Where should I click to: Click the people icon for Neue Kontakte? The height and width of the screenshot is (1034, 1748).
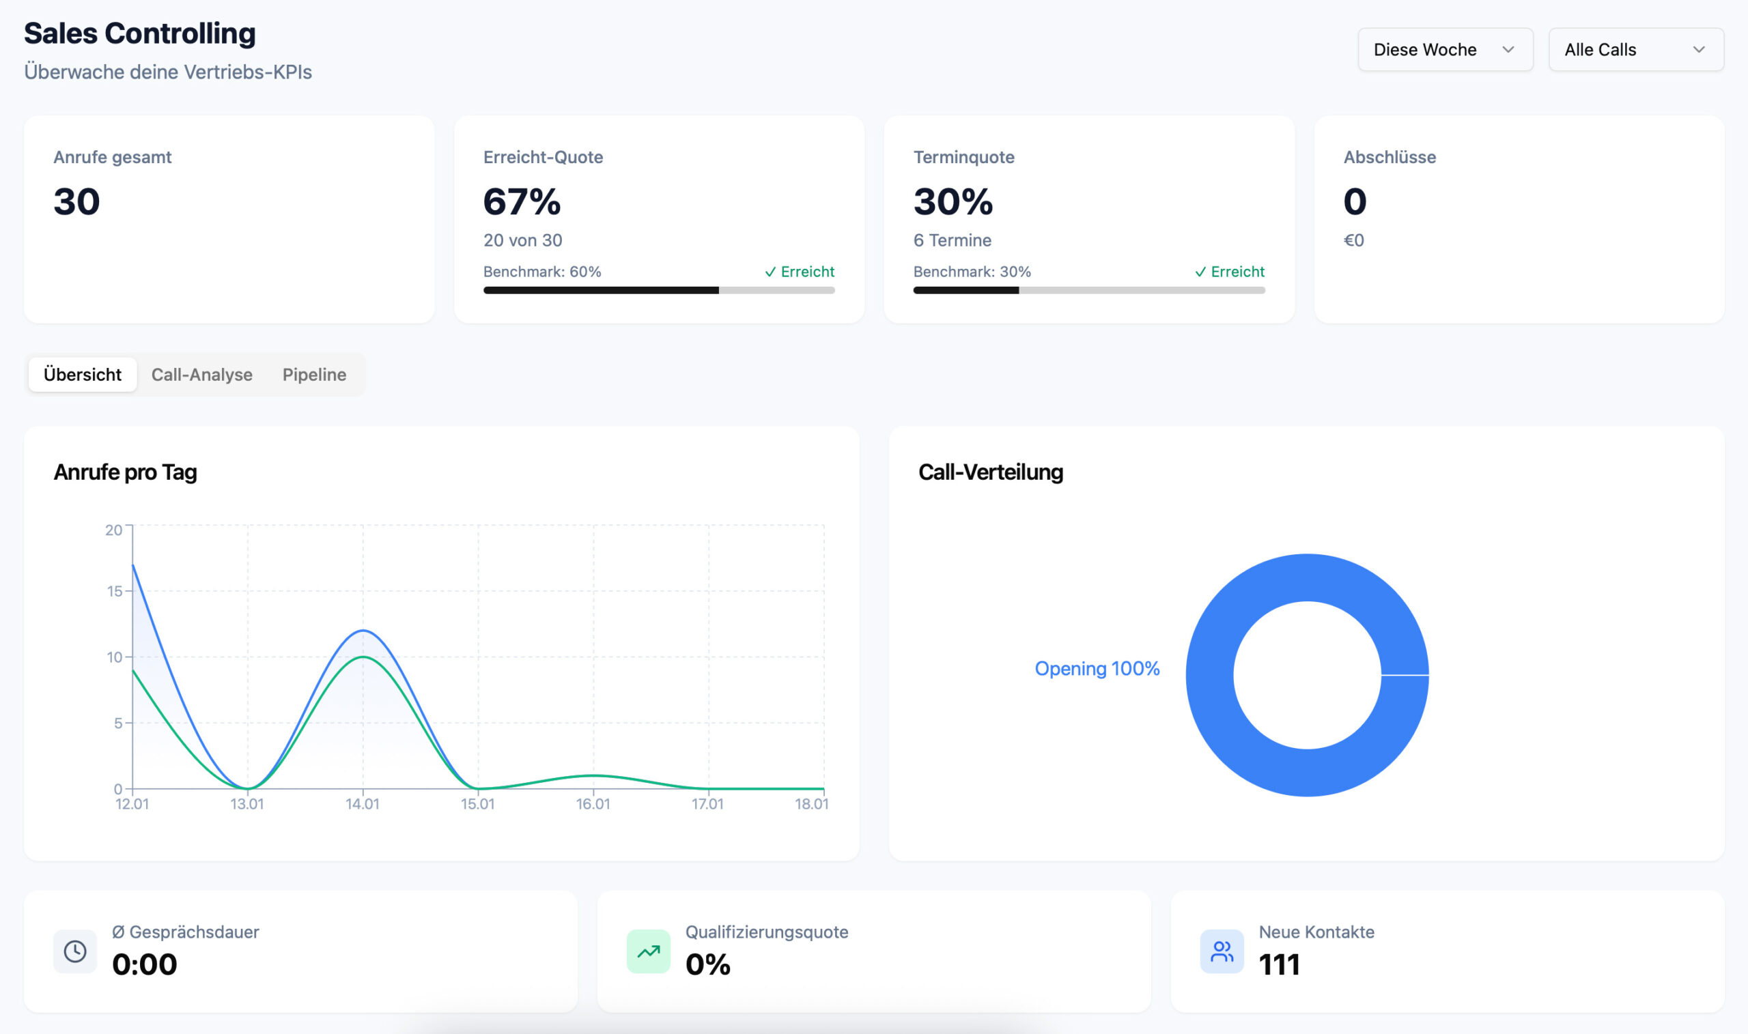click(x=1221, y=951)
